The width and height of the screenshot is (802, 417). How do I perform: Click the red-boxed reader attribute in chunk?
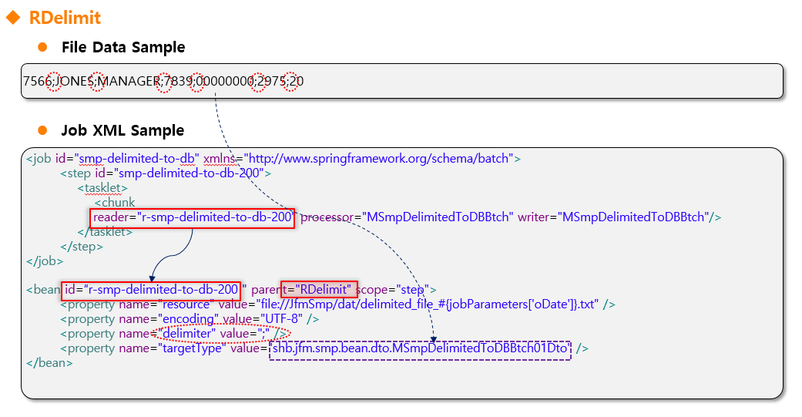pos(193,217)
